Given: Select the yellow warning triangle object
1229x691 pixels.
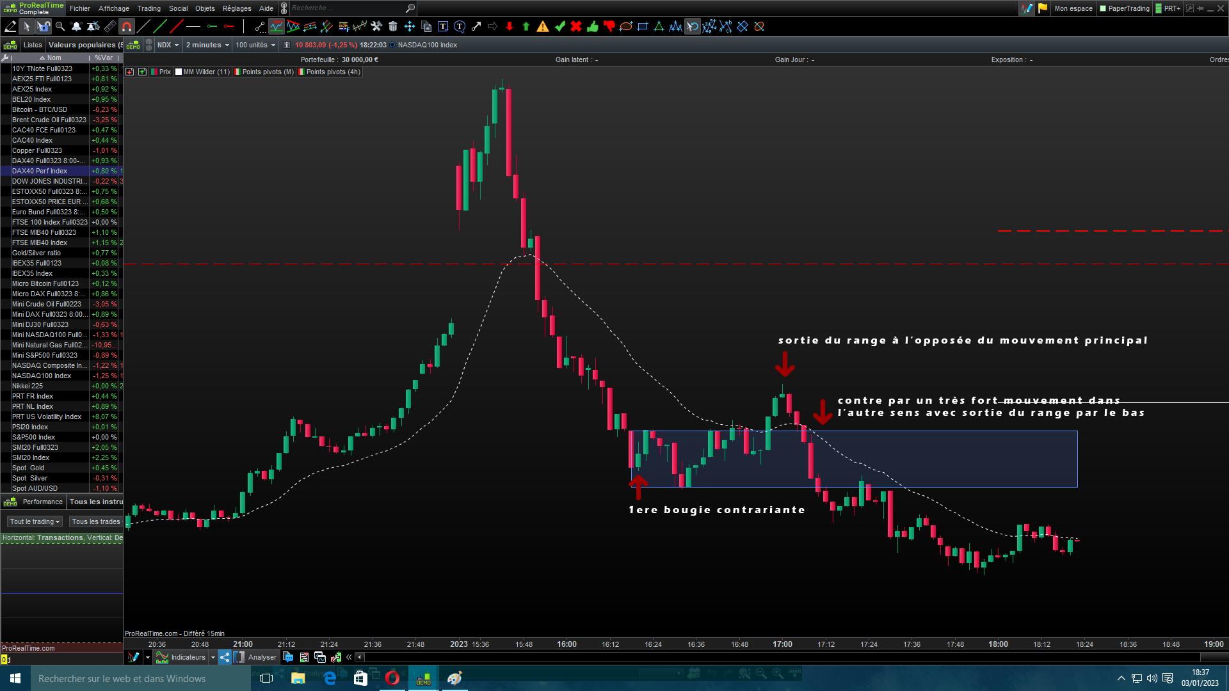Looking at the screenshot, I should (x=543, y=26).
